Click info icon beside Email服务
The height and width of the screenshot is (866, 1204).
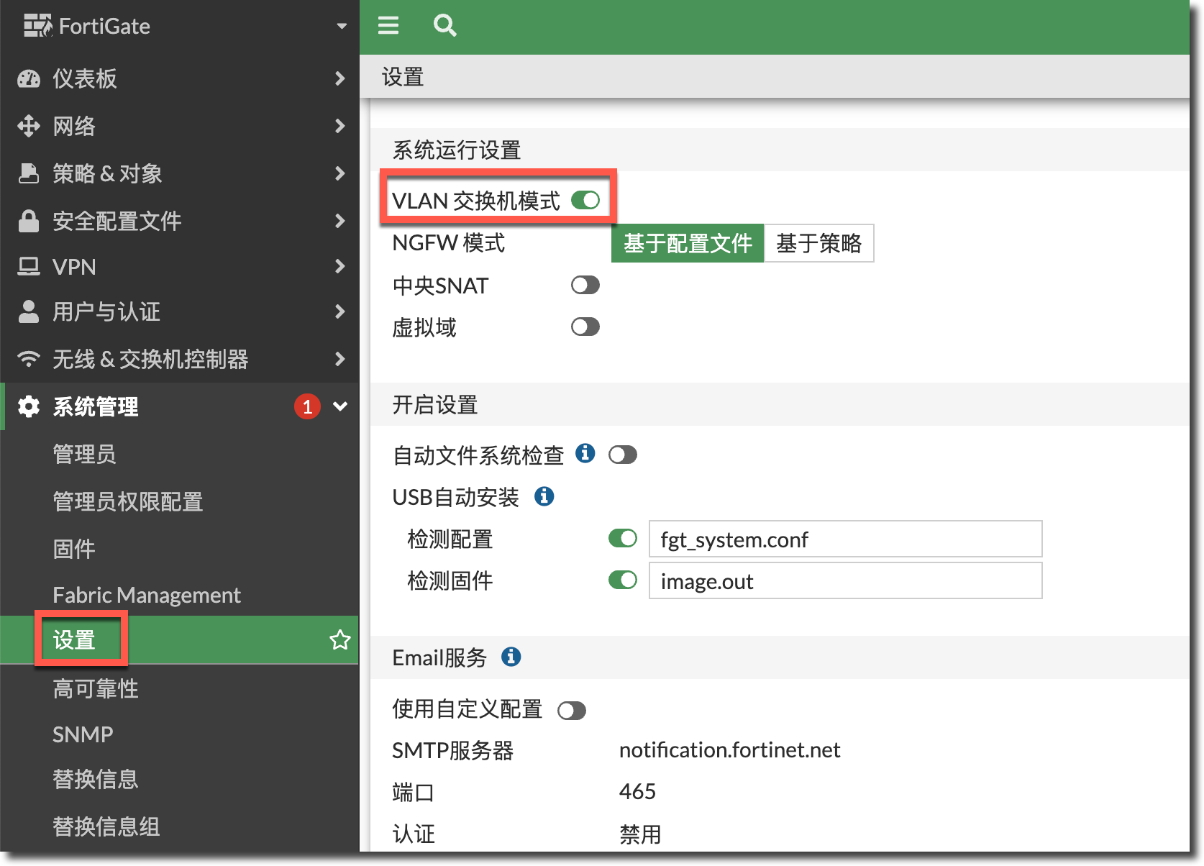pyautogui.click(x=511, y=657)
